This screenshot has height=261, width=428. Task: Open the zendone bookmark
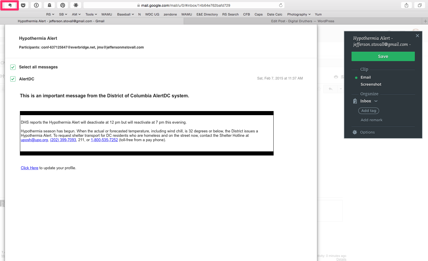point(170,14)
